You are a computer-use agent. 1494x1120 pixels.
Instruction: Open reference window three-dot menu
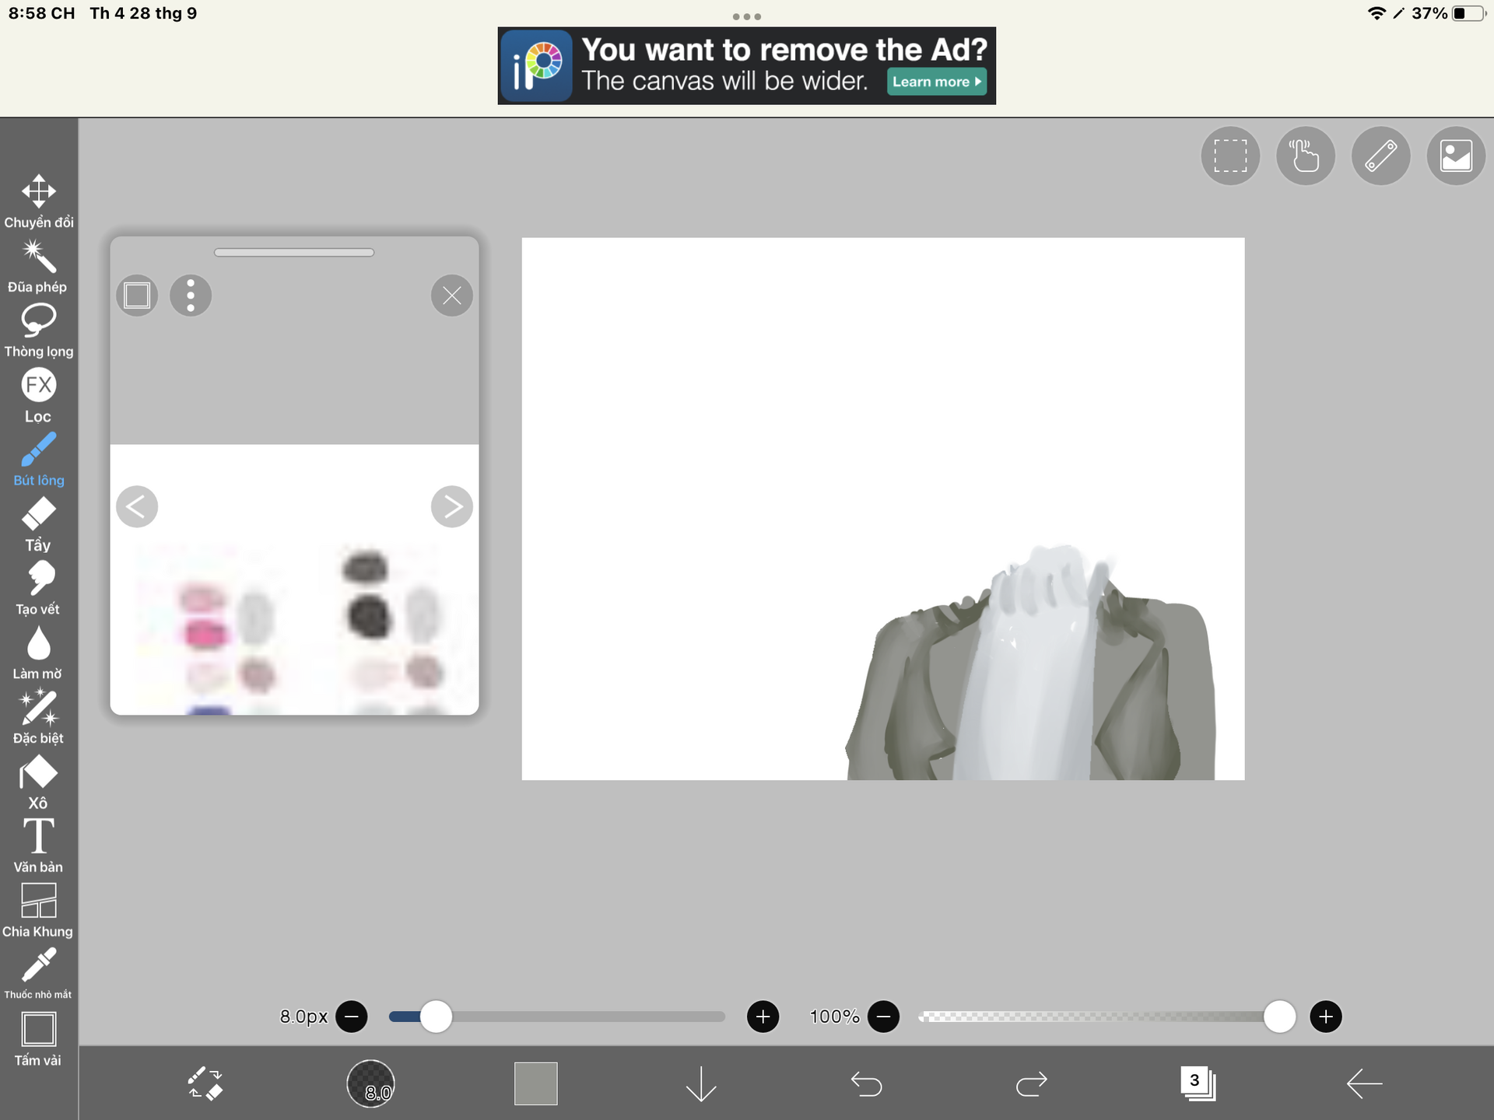[x=191, y=296]
